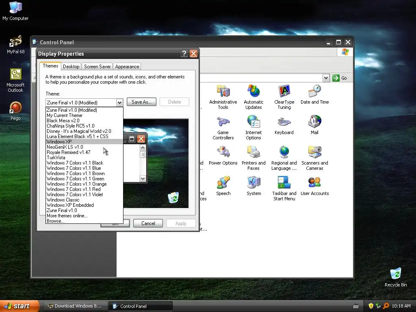Image resolution: width=416 pixels, height=312 pixels.
Task: Click Cancel in Display Properties
Action: tap(148, 223)
